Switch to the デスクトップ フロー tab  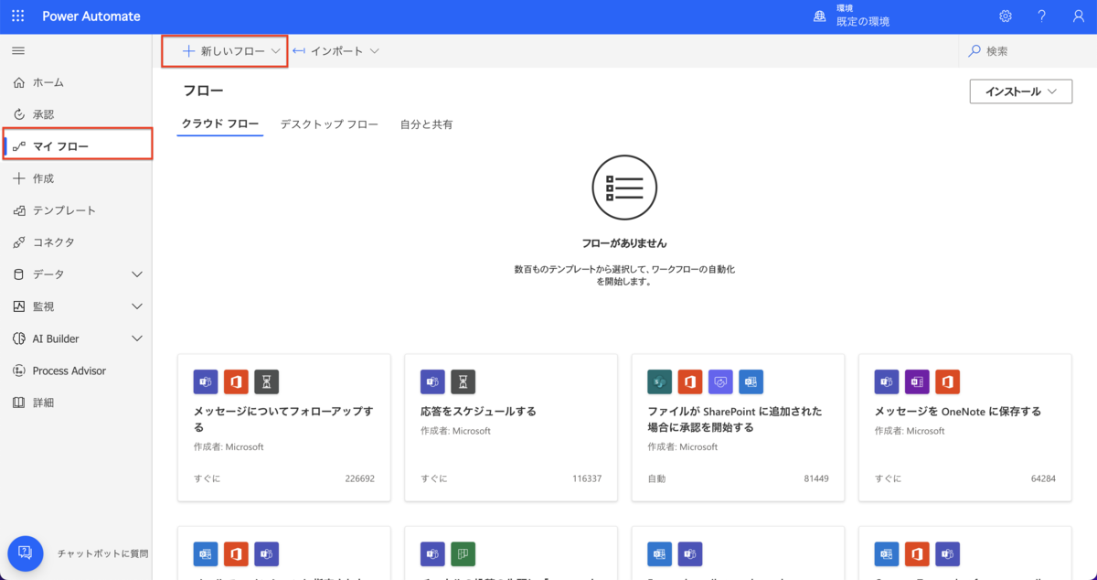[x=329, y=124]
